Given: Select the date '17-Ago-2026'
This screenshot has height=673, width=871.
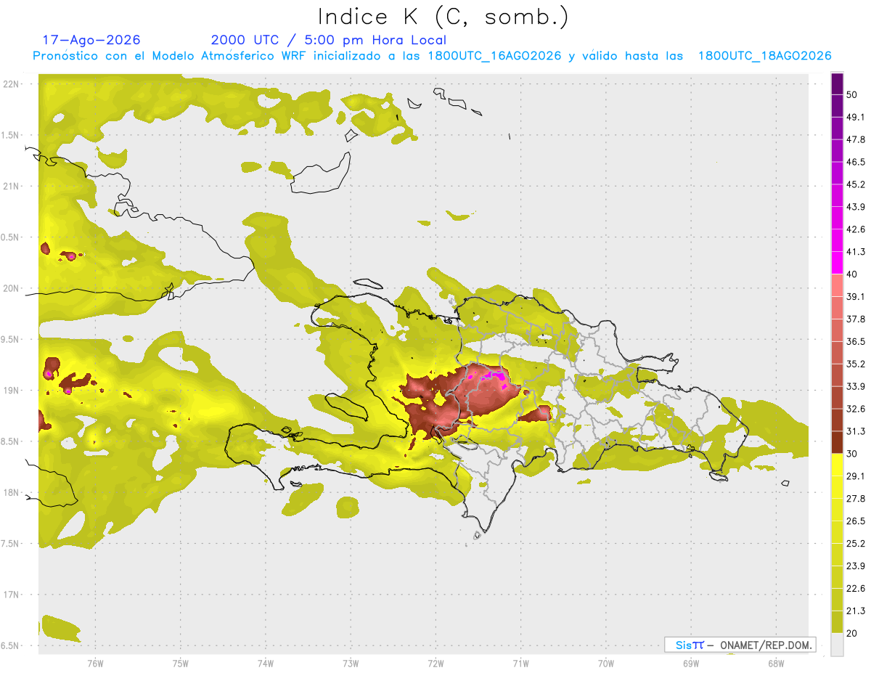Looking at the screenshot, I should point(91,40).
